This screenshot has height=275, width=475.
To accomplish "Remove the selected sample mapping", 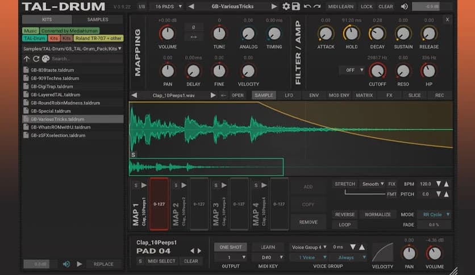I will tap(308, 222).
